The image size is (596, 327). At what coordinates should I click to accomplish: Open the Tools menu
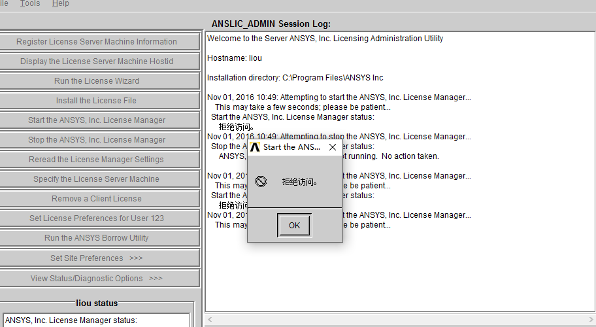[x=30, y=3]
